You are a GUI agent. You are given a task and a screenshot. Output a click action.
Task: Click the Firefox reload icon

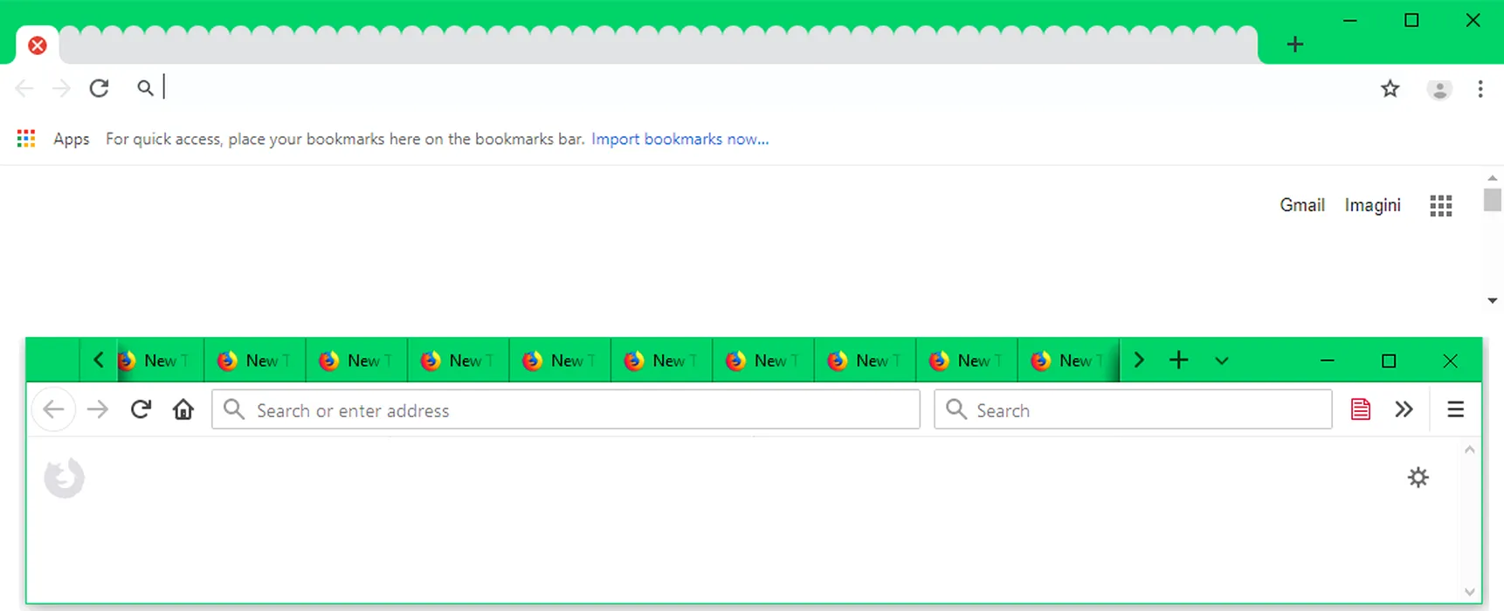pos(141,409)
